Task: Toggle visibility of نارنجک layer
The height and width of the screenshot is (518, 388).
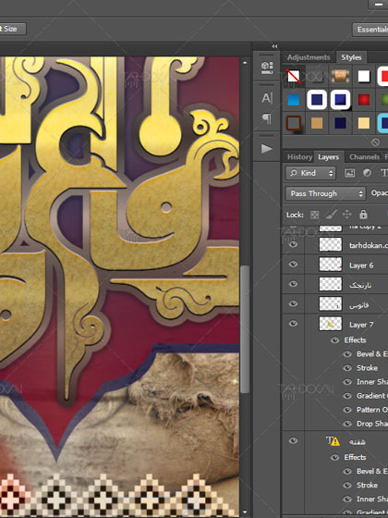Action: click(293, 284)
